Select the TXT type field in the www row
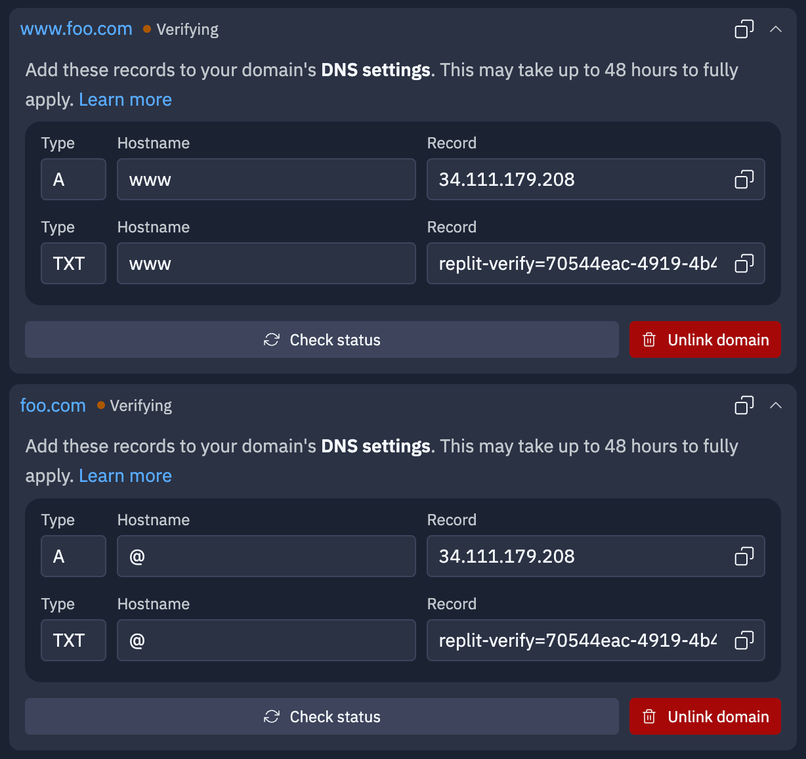This screenshot has width=806, height=759. point(74,263)
